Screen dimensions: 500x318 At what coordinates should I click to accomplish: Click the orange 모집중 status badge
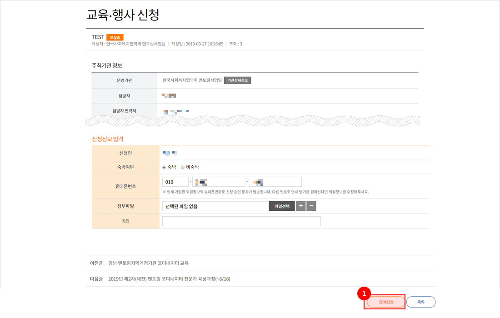pos(115,37)
